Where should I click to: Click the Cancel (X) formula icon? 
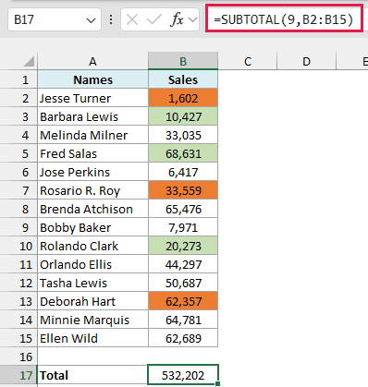click(x=132, y=20)
